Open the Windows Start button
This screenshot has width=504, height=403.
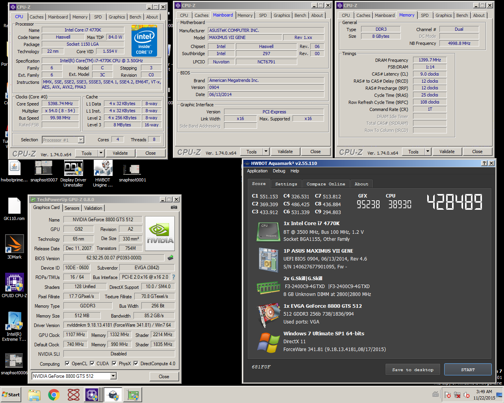(x=11, y=395)
